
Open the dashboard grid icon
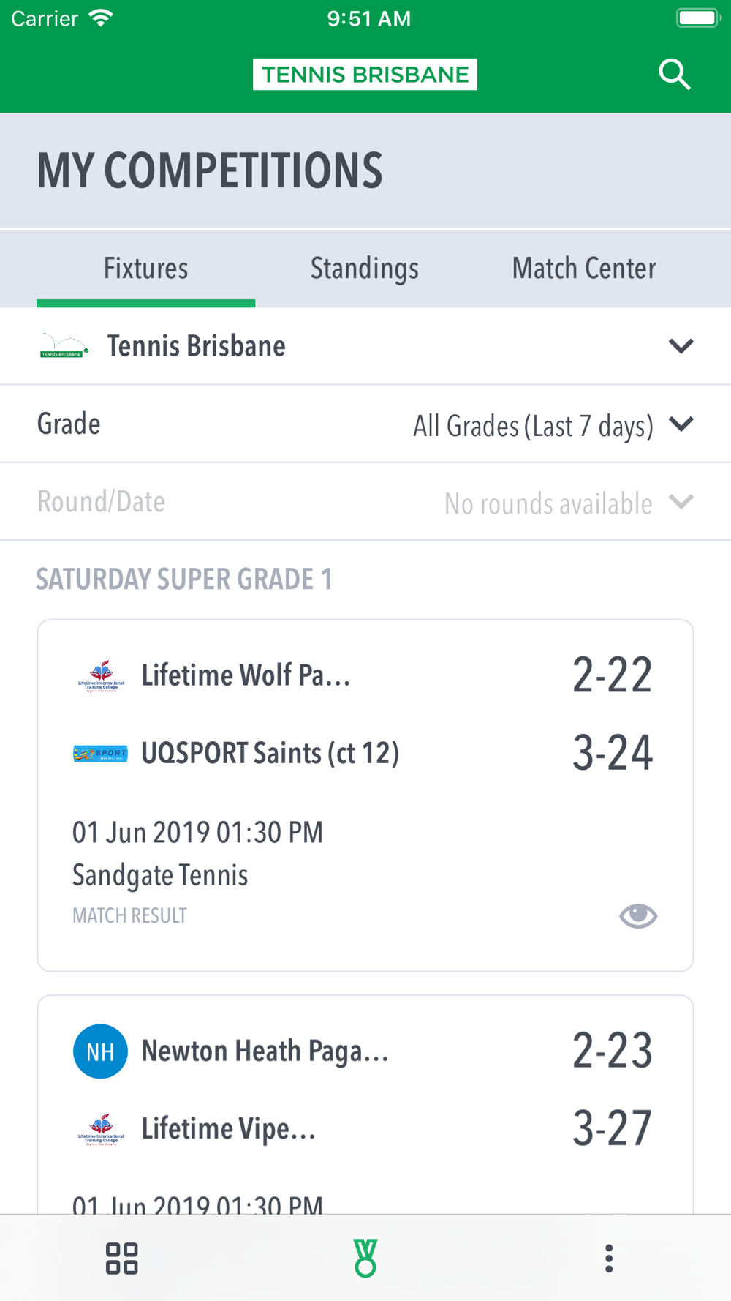[x=122, y=1259]
